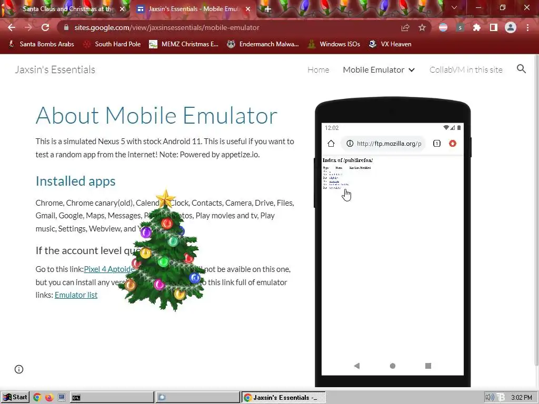The width and height of the screenshot is (539, 404).
Task: Open the Mobile Emulator nav item
Action: click(374, 70)
